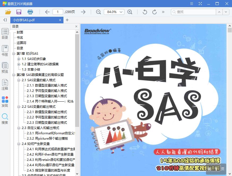Viewport: 232px width, 176px height.
Task: Click outline panel scrollbar down arrow
Action: 77,174
